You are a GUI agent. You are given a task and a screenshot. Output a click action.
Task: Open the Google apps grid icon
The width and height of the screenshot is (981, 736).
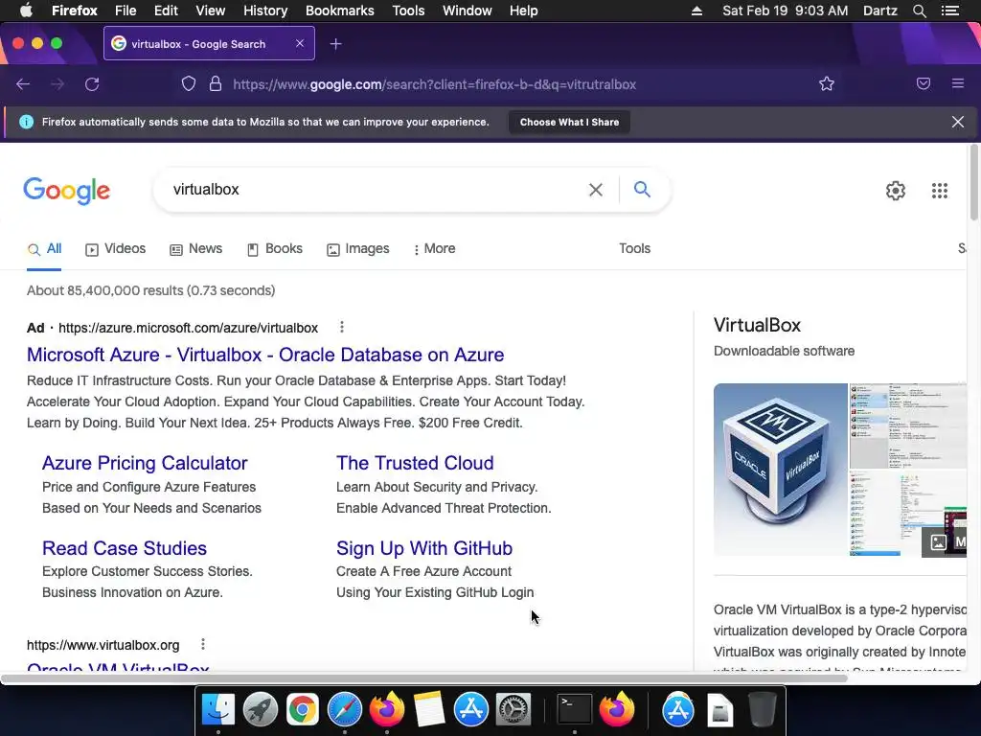click(x=939, y=191)
